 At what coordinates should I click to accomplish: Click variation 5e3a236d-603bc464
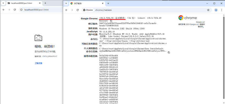point(108,56)
